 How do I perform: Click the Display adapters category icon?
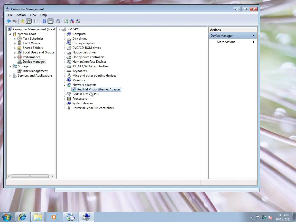coord(69,43)
